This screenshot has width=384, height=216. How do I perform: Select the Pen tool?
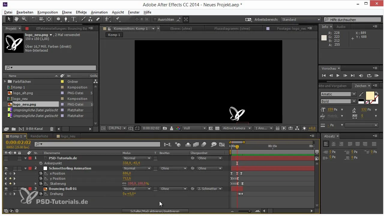[x=67, y=19]
